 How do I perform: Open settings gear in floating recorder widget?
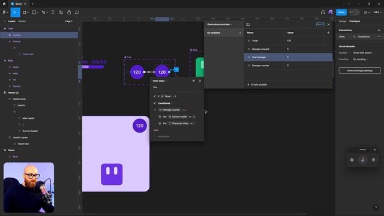pyautogui.click(x=352, y=160)
